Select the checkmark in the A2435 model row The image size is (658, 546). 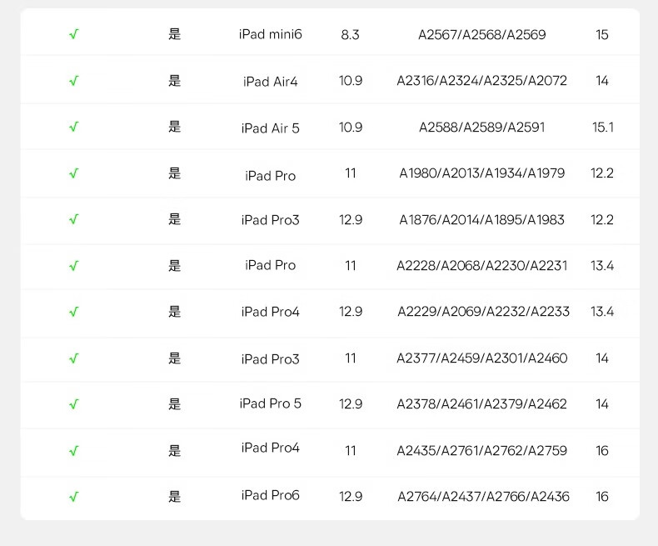pyautogui.click(x=74, y=451)
